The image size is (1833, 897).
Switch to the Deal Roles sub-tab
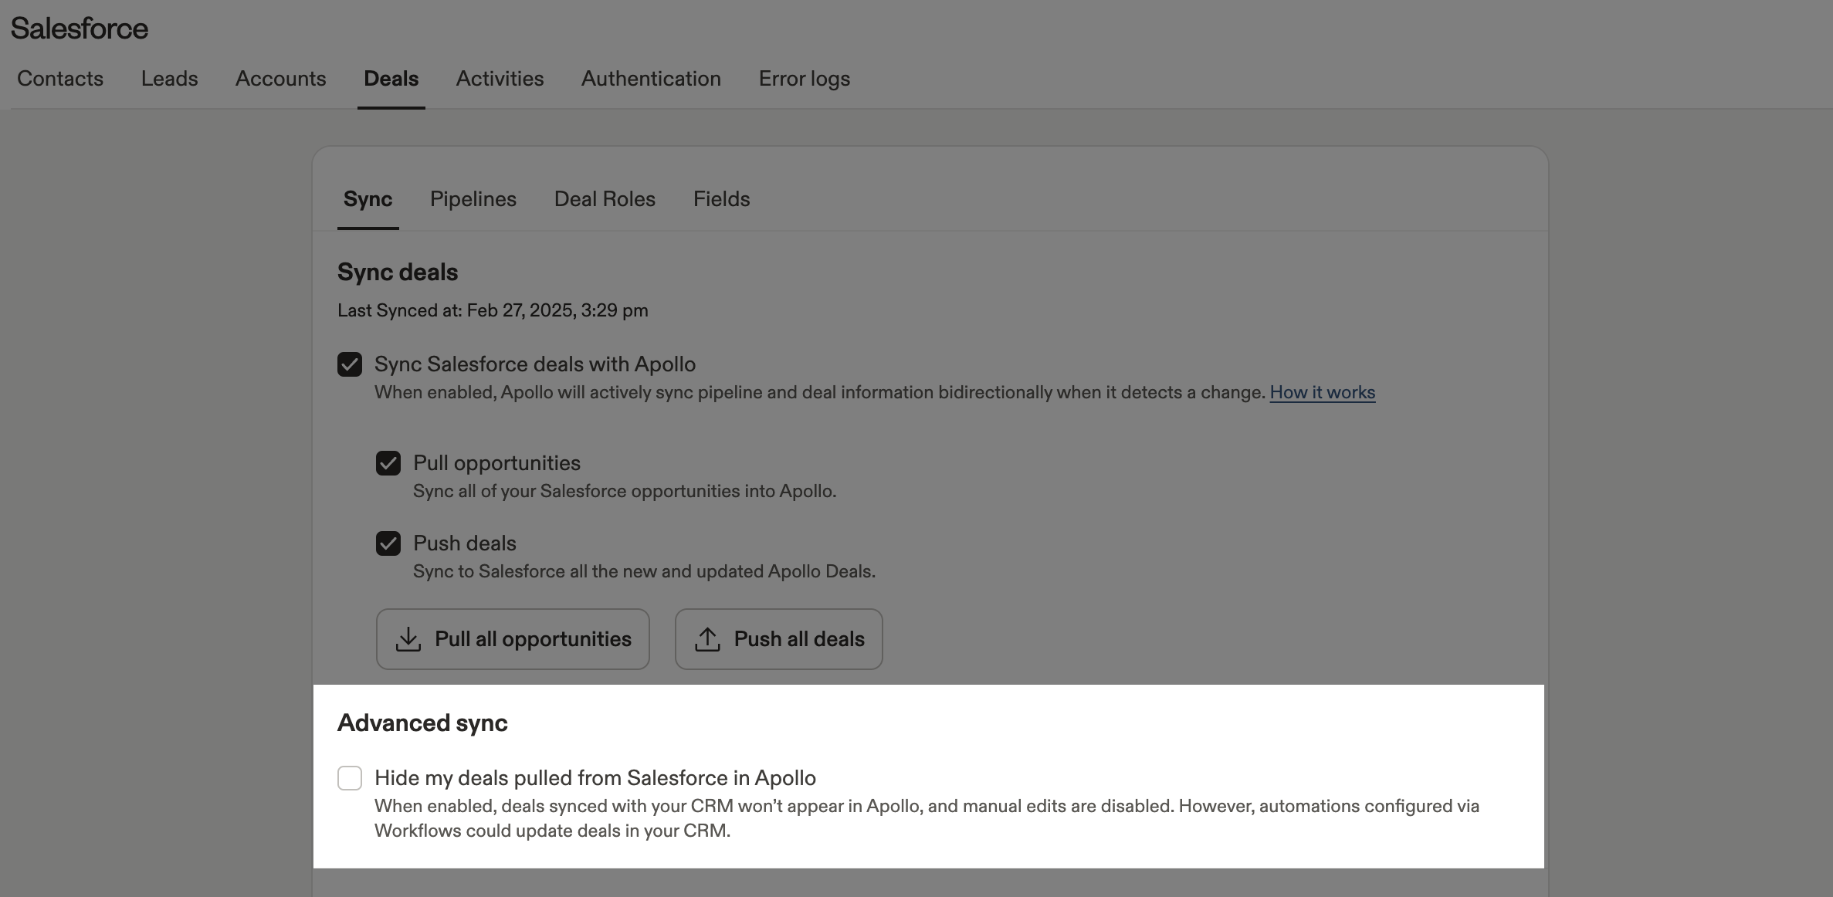click(605, 199)
